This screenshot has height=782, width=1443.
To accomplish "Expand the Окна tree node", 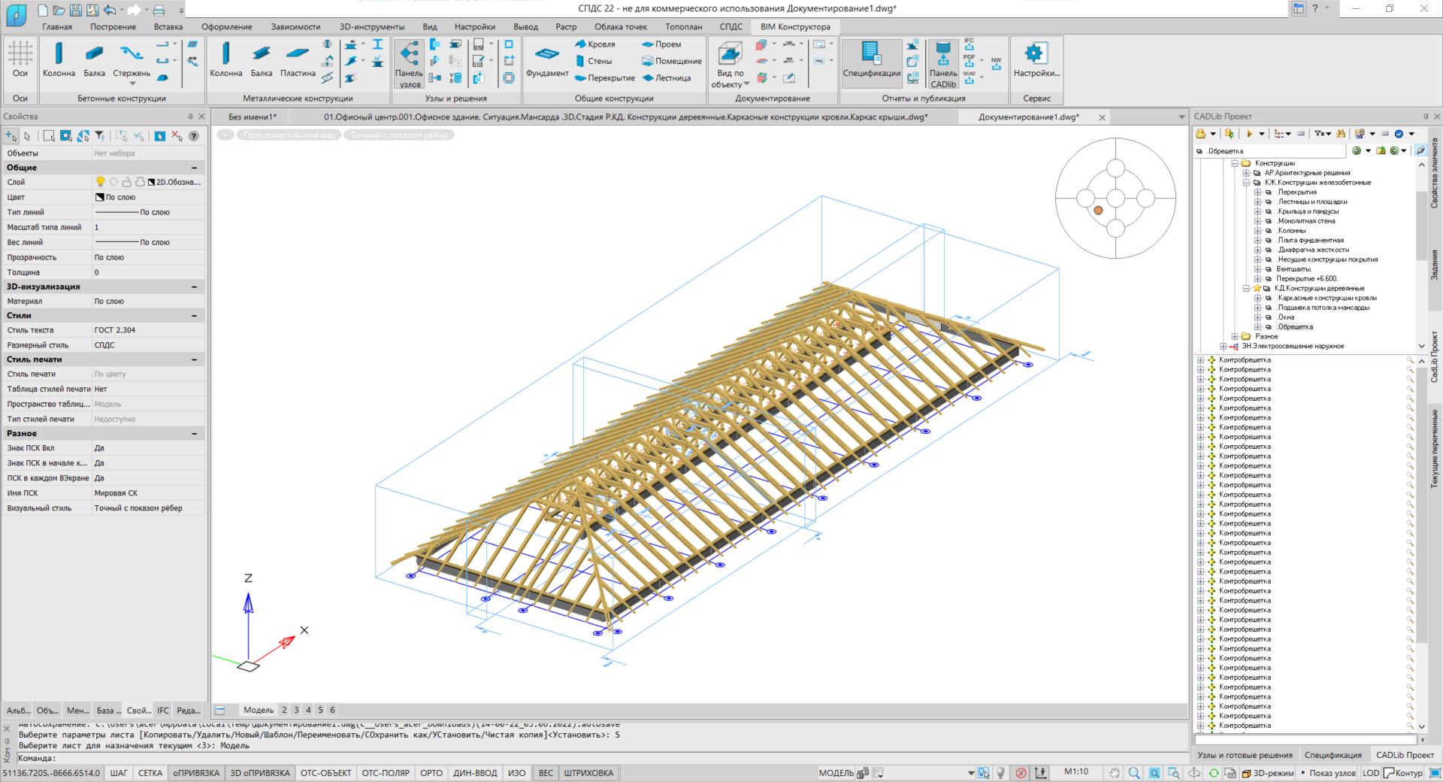I will point(1257,317).
